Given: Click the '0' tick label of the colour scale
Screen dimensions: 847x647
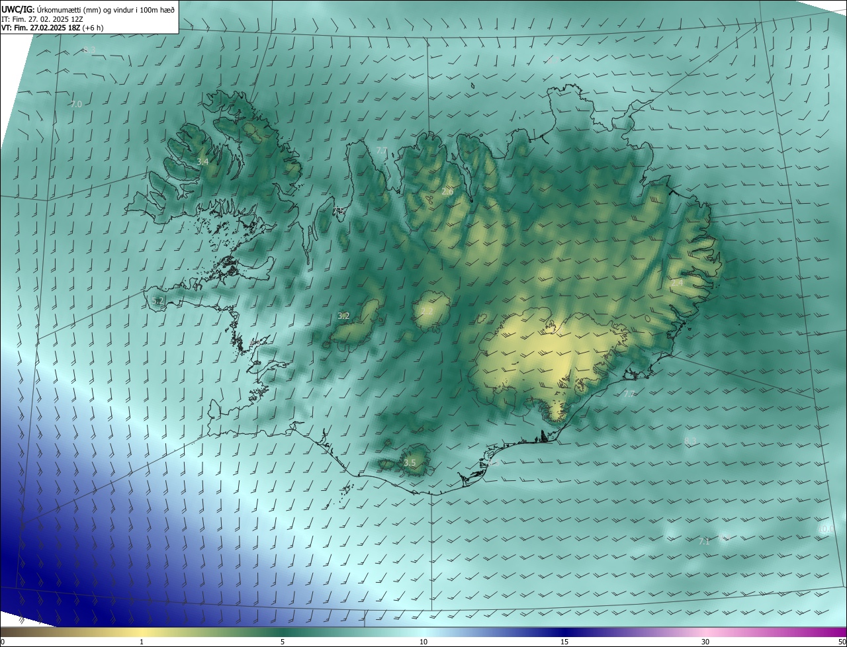Looking at the screenshot, I should tap(3, 642).
